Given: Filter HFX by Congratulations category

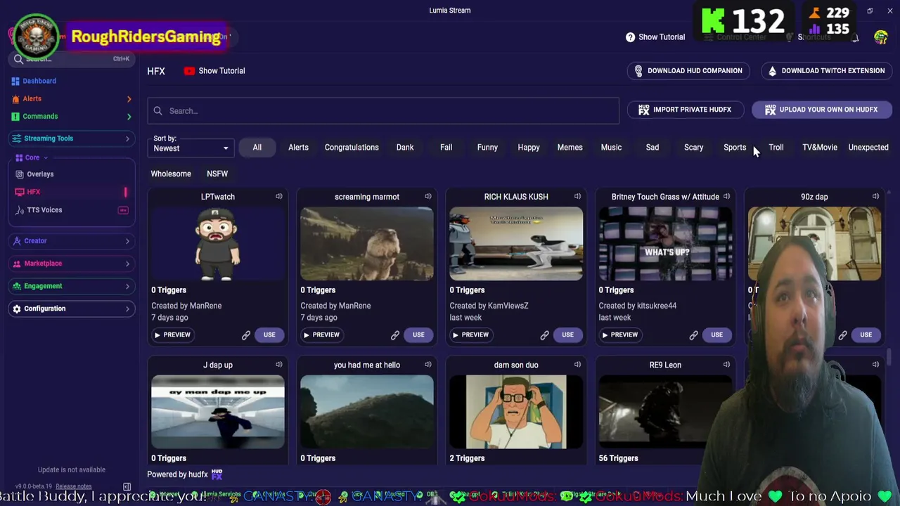Looking at the screenshot, I should point(352,148).
